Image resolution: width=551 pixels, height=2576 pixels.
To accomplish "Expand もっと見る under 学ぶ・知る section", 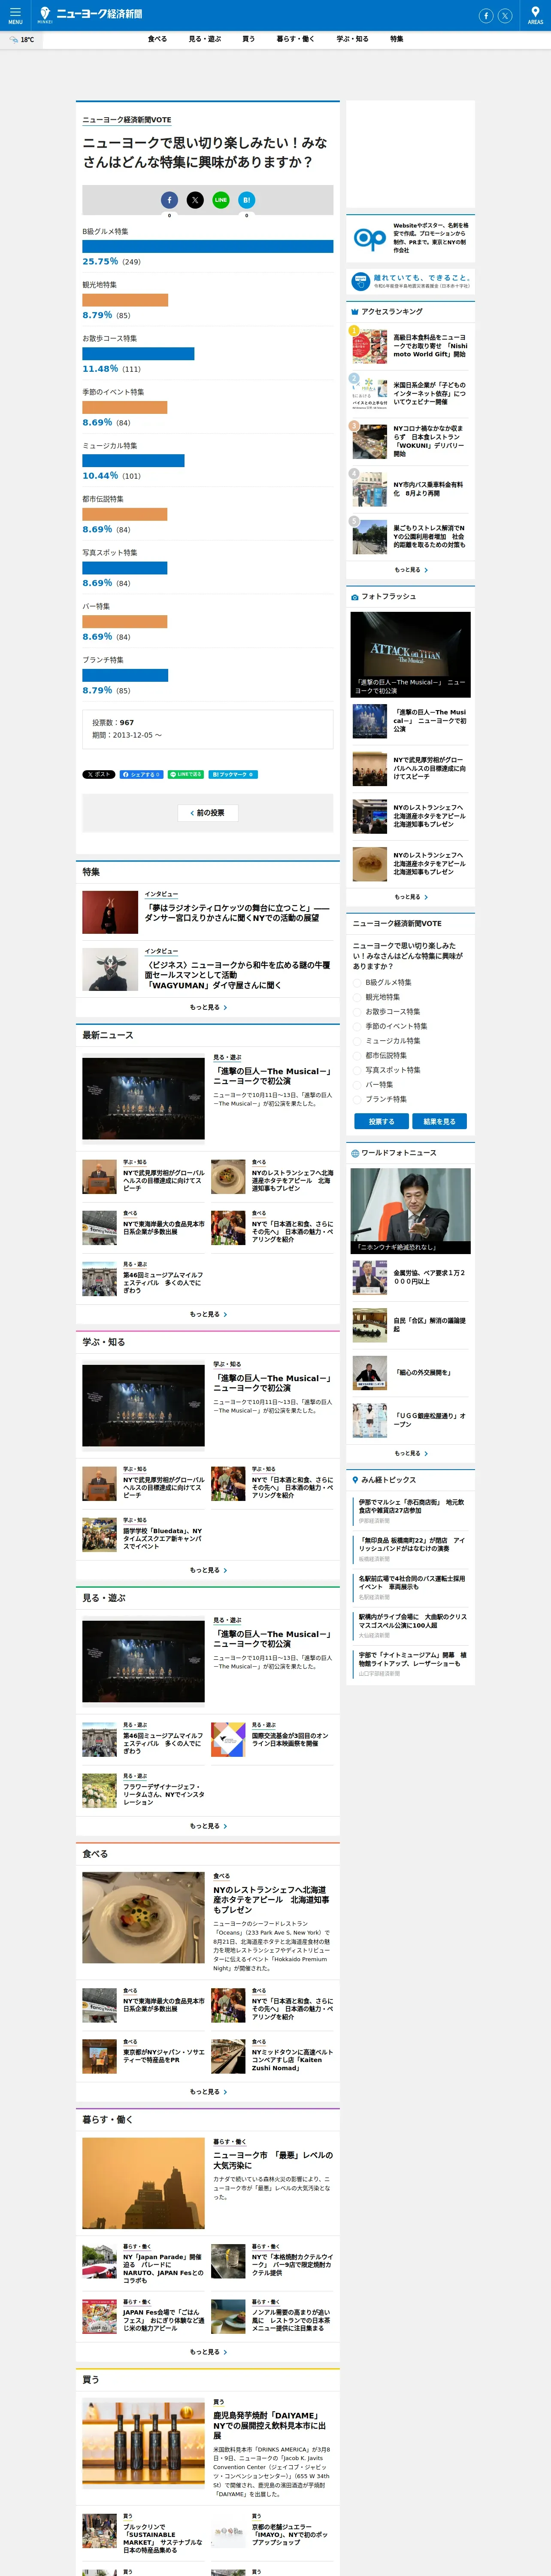I will pyautogui.click(x=208, y=1570).
